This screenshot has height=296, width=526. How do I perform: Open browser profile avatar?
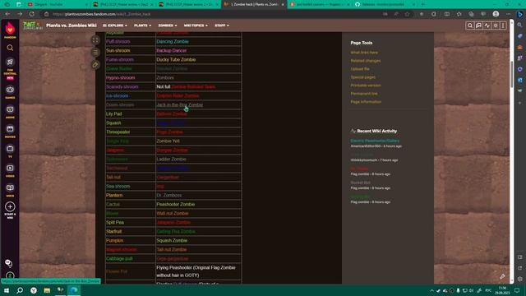(496, 14)
